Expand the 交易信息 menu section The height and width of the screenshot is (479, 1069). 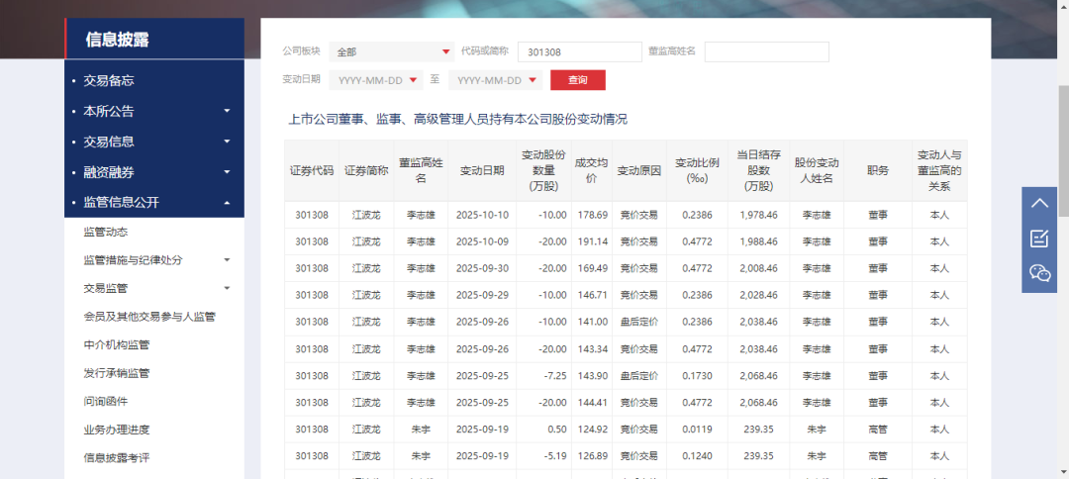coord(153,142)
